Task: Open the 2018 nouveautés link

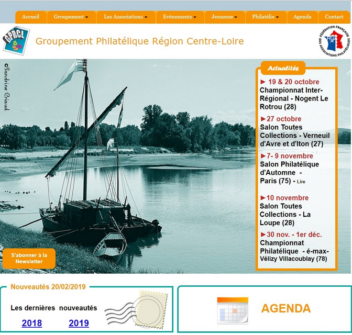Action: pyautogui.click(x=32, y=323)
